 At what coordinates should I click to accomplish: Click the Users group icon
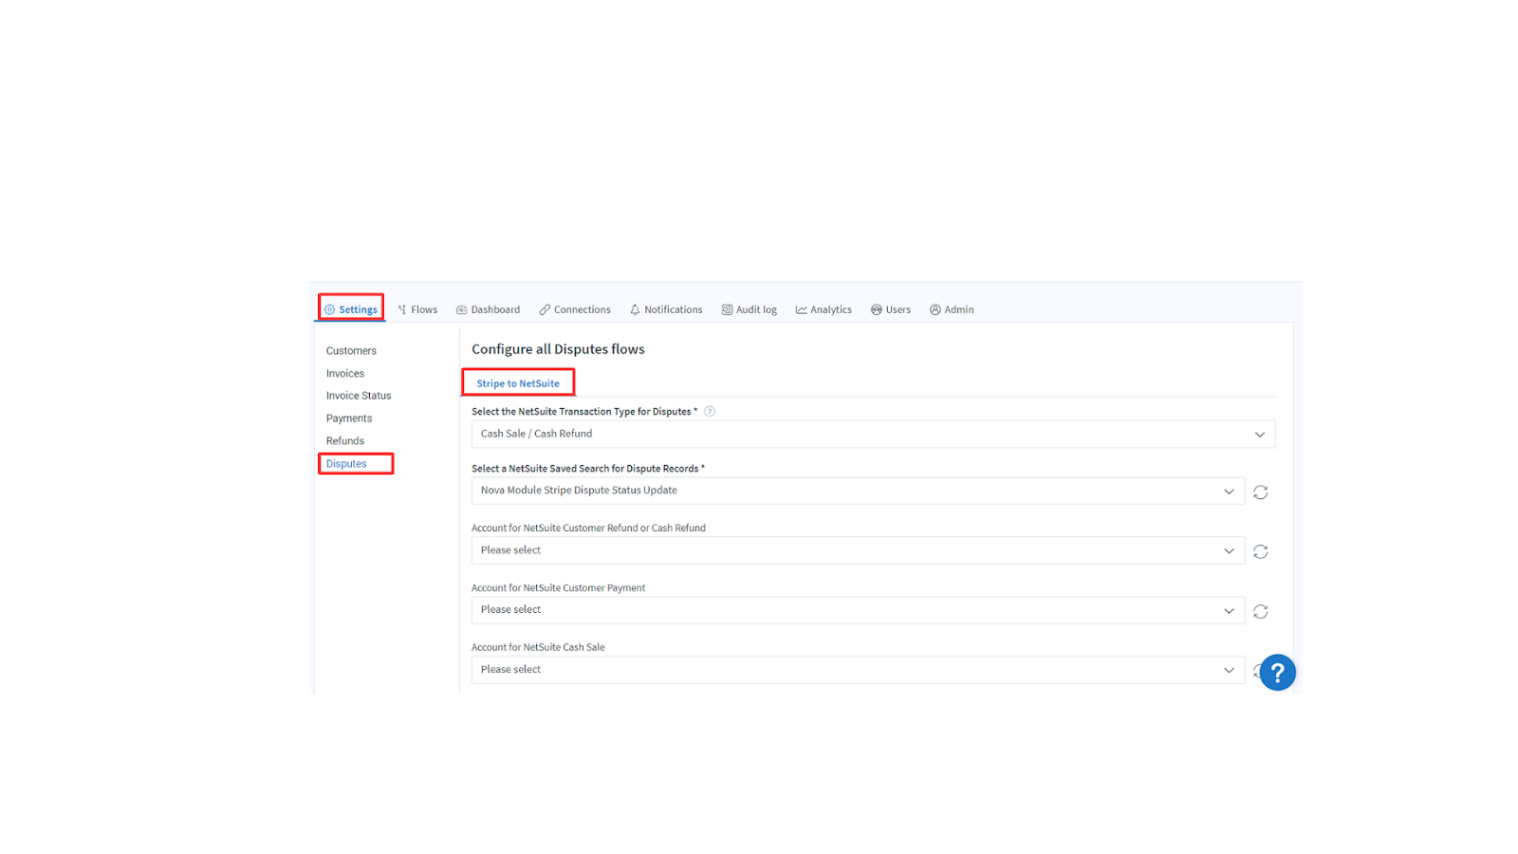tap(877, 309)
